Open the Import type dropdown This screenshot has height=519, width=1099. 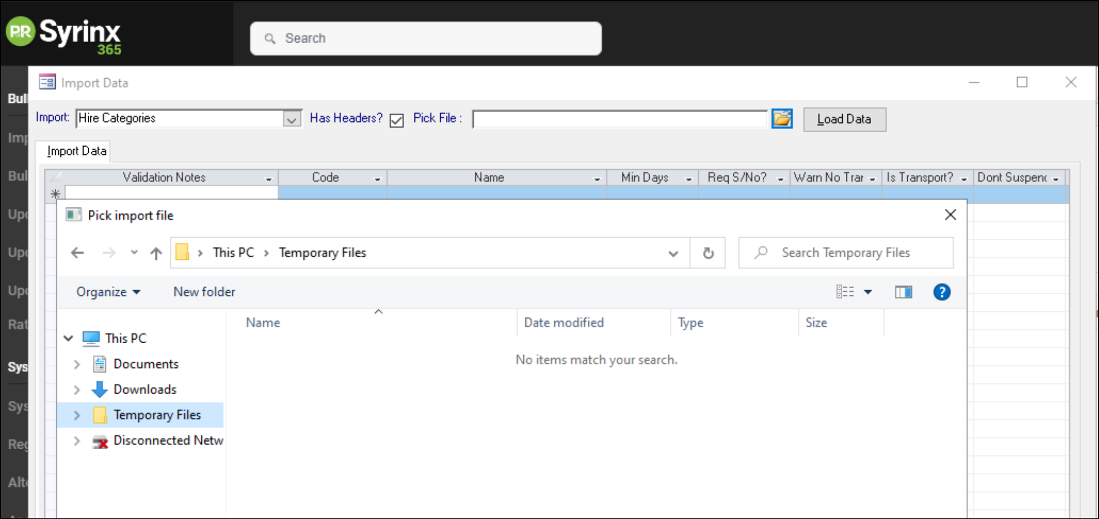pyautogui.click(x=292, y=119)
